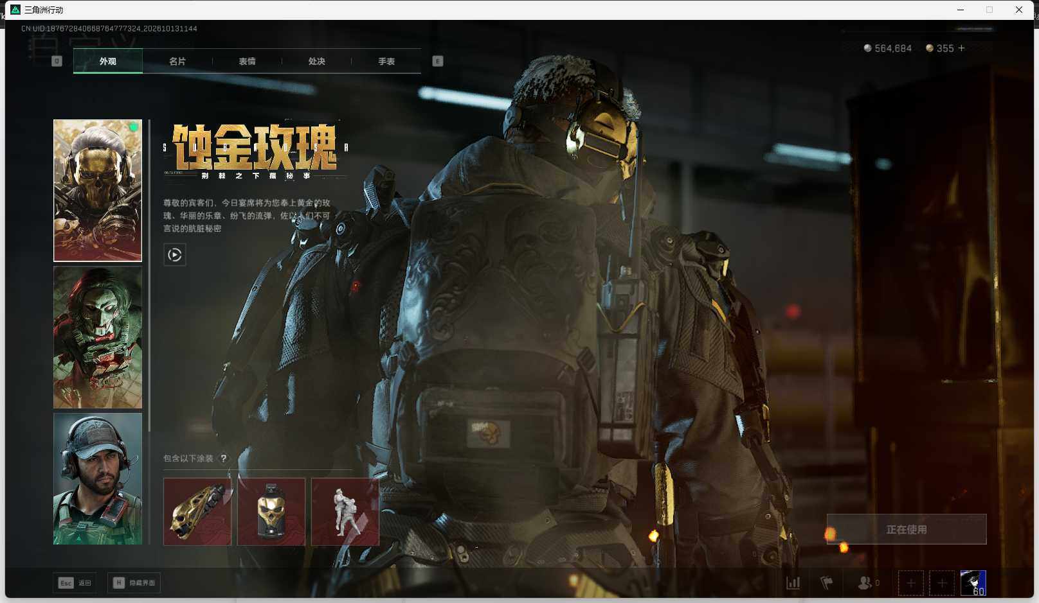
Task: Click the question mark beside 包含以下涂装
Action: click(224, 459)
